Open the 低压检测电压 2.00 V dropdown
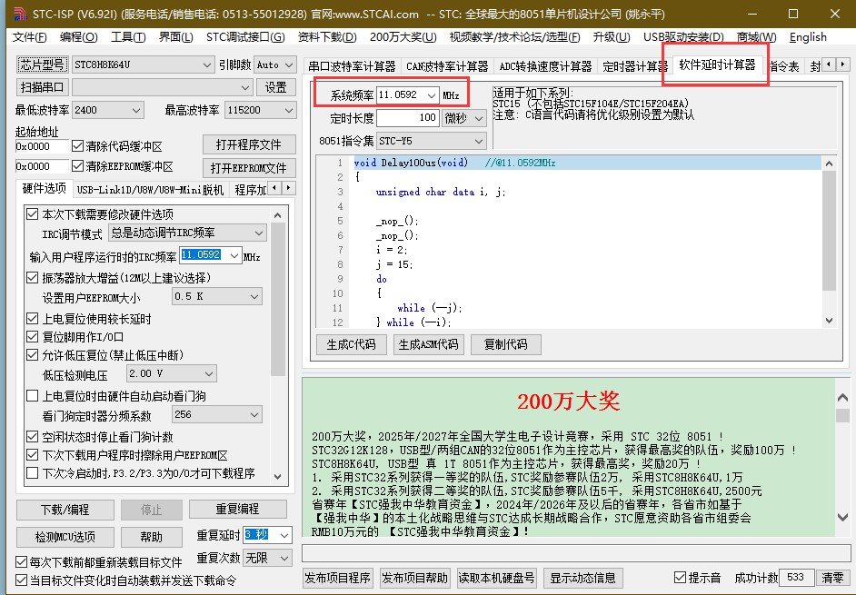856x595 pixels. 209,374
